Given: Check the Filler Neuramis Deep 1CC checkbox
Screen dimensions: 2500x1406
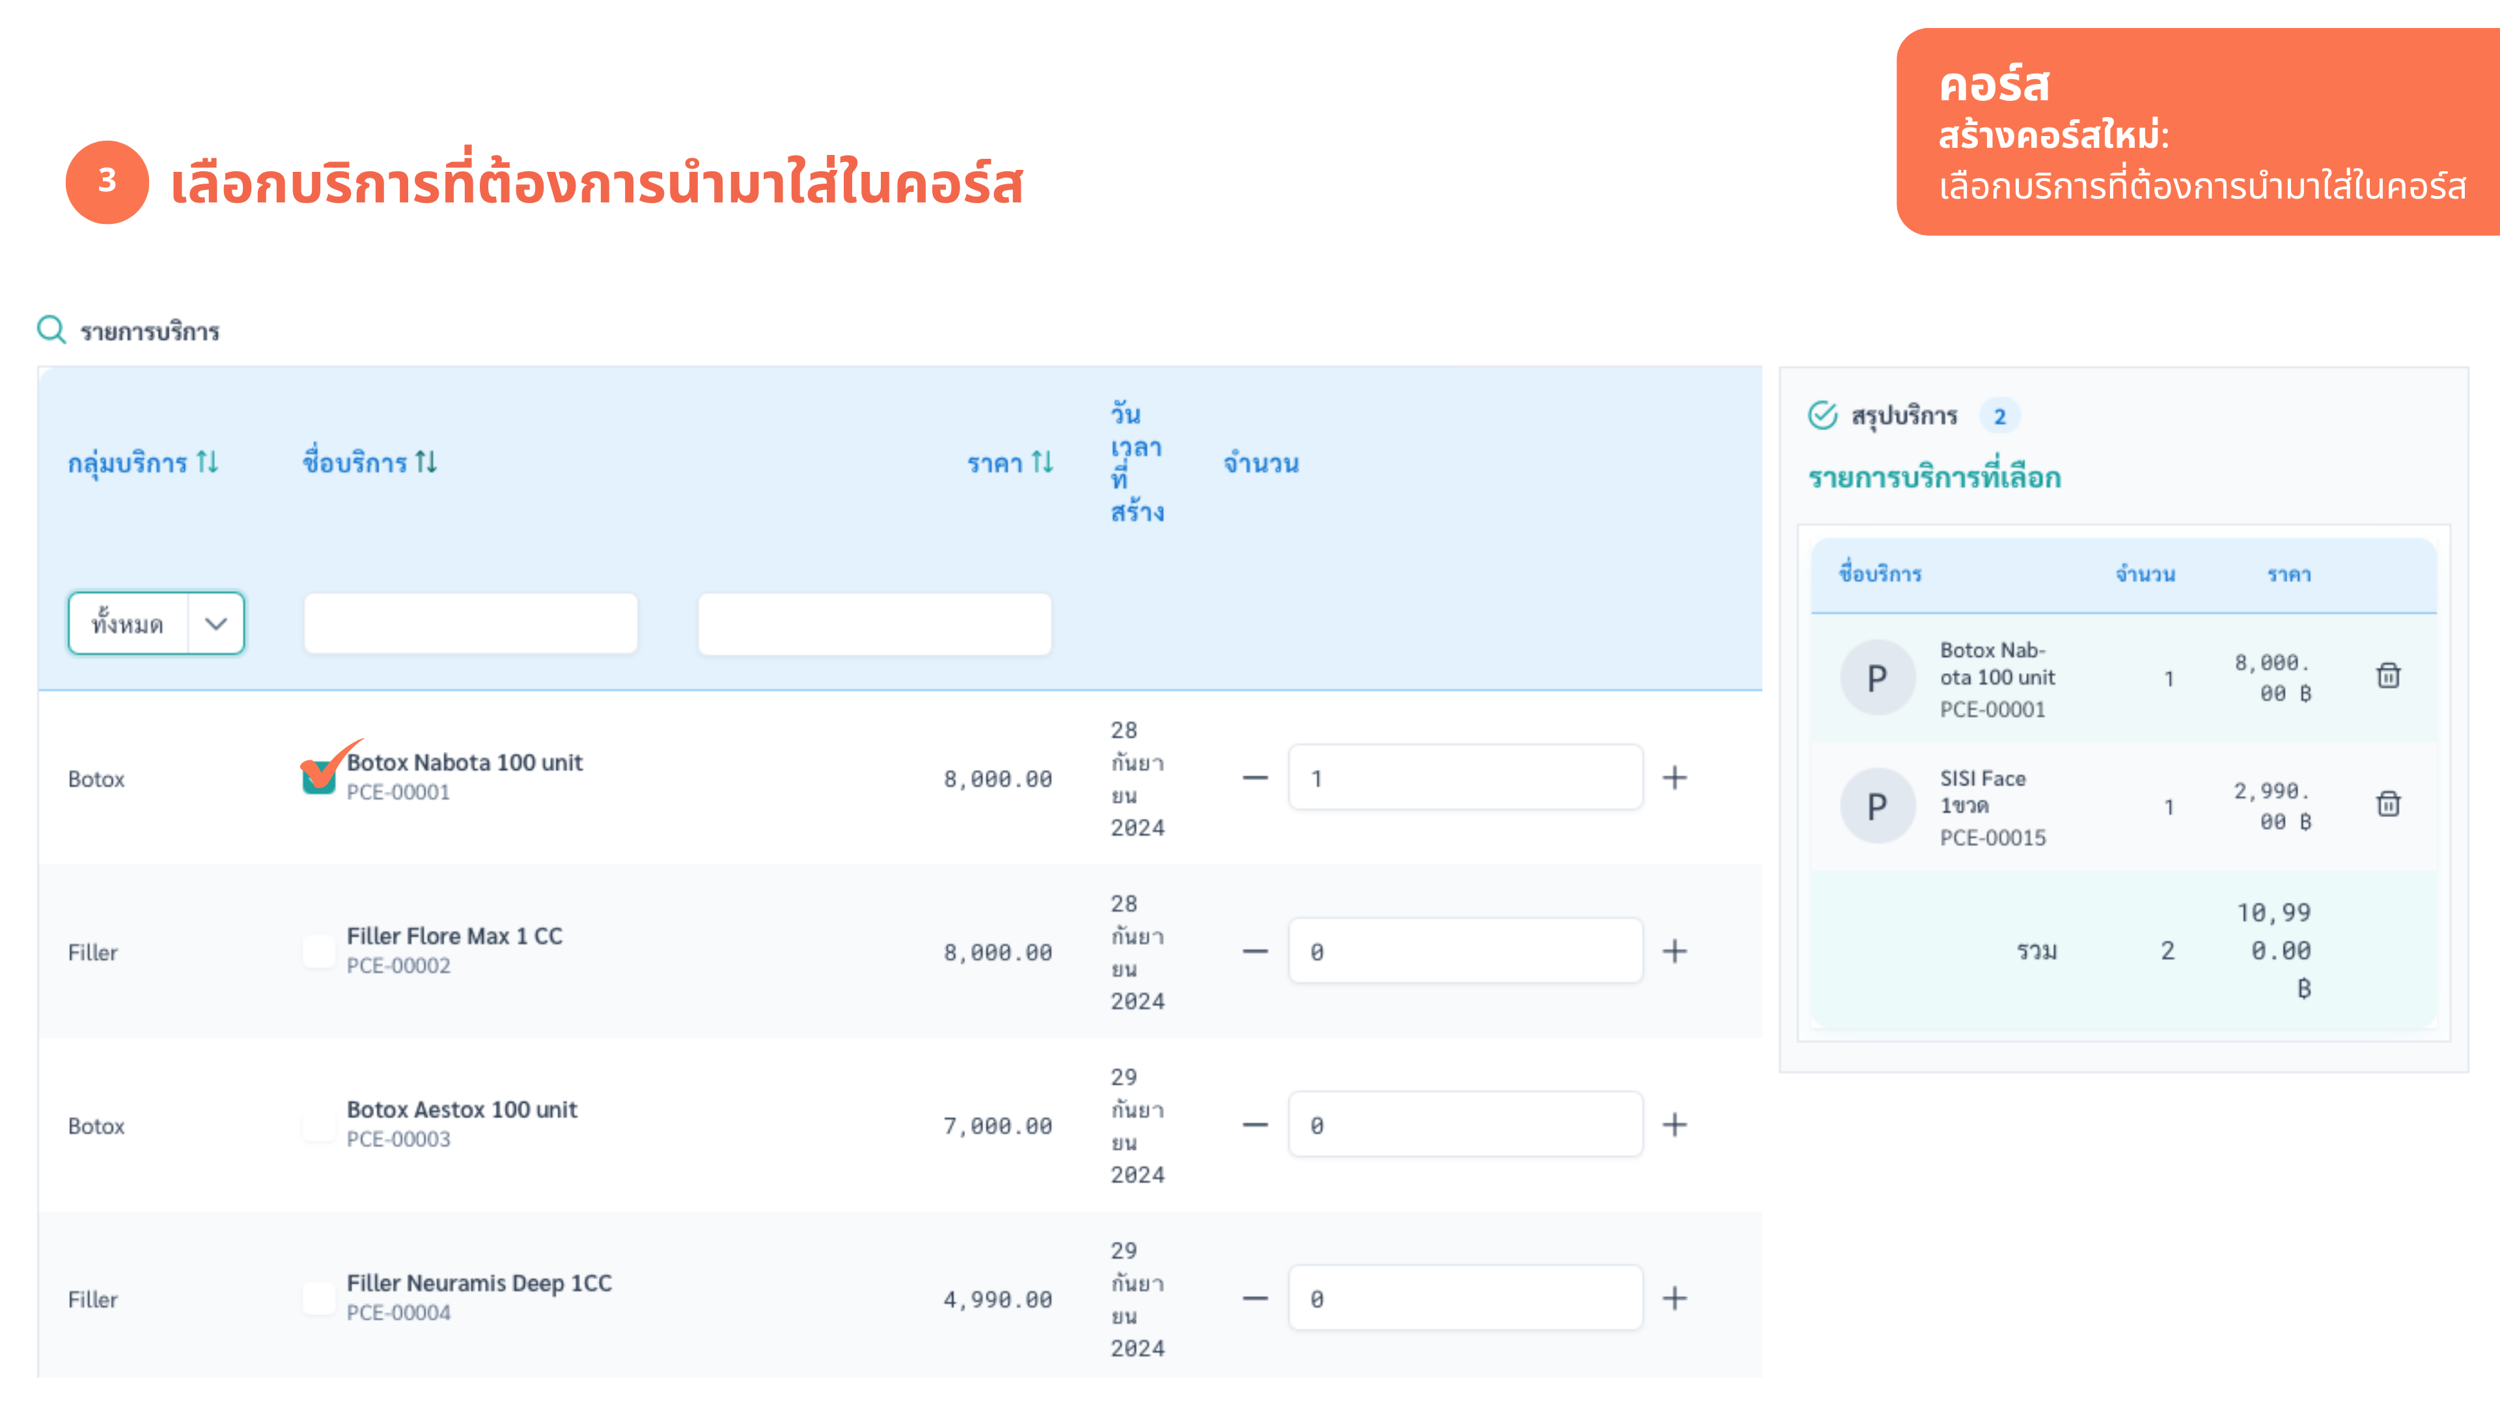Looking at the screenshot, I should click(x=318, y=1299).
